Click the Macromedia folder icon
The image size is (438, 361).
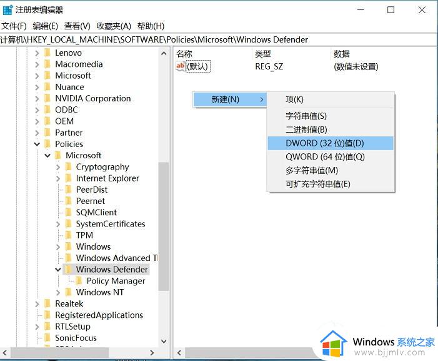(47, 64)
